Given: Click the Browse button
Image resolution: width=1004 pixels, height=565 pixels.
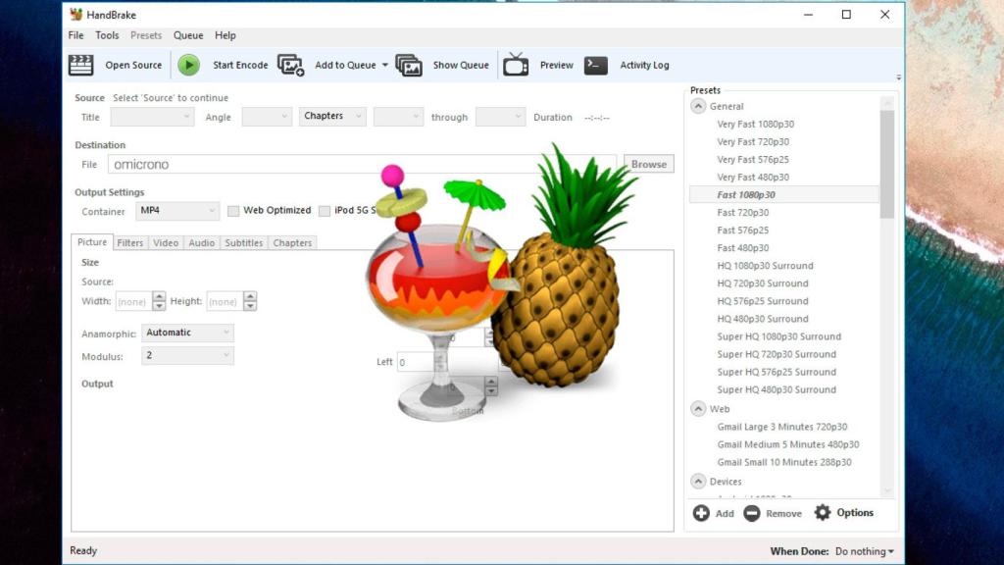Looking at the screenshot, I should point(648,165).
